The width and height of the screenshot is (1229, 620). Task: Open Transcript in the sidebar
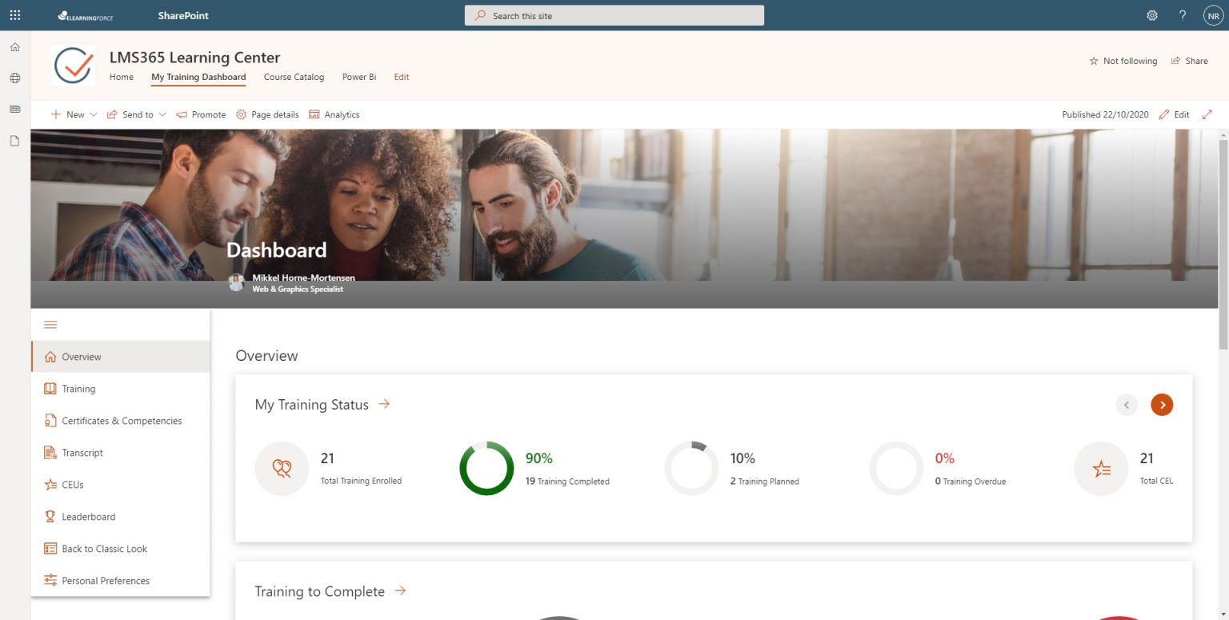coord(121,453)
